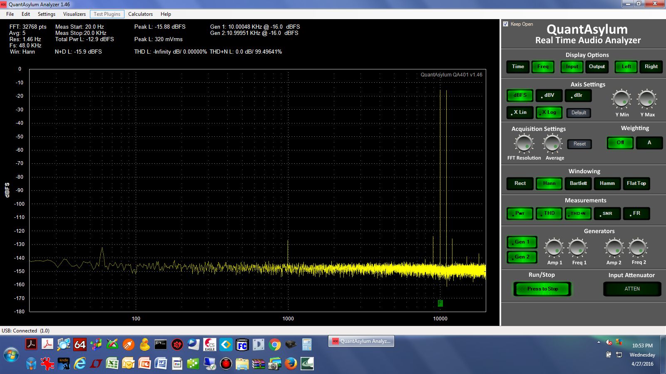This screenshot has height=374, width=666.
Task: Open the Test Plugins menu
Action: click(107, 14)
